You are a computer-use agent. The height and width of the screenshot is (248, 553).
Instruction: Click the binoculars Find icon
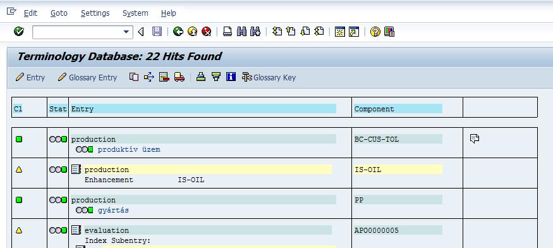click(241, 32)
